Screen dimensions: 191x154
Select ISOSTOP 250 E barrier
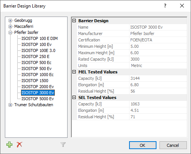pyautogui.click(x=35, y=56)
